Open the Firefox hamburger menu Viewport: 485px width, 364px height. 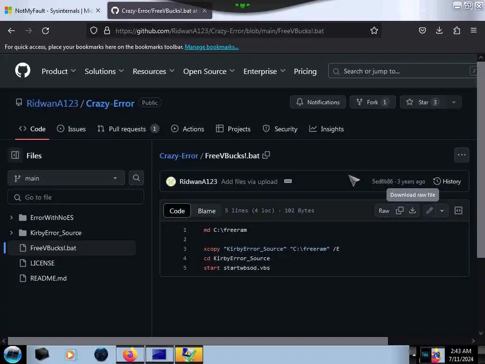click(x=473, y=30)
